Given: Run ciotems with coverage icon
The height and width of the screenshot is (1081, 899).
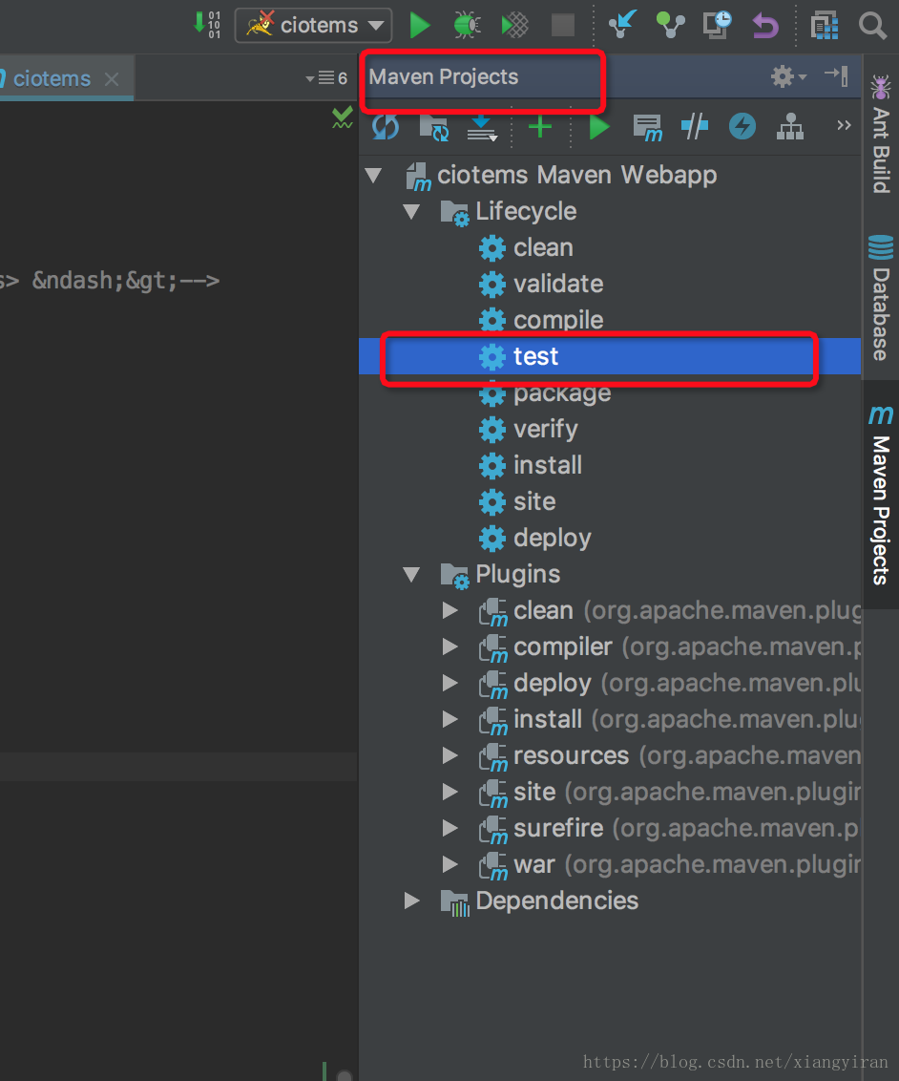Looking at the screenshot, I should pos(514,25).
